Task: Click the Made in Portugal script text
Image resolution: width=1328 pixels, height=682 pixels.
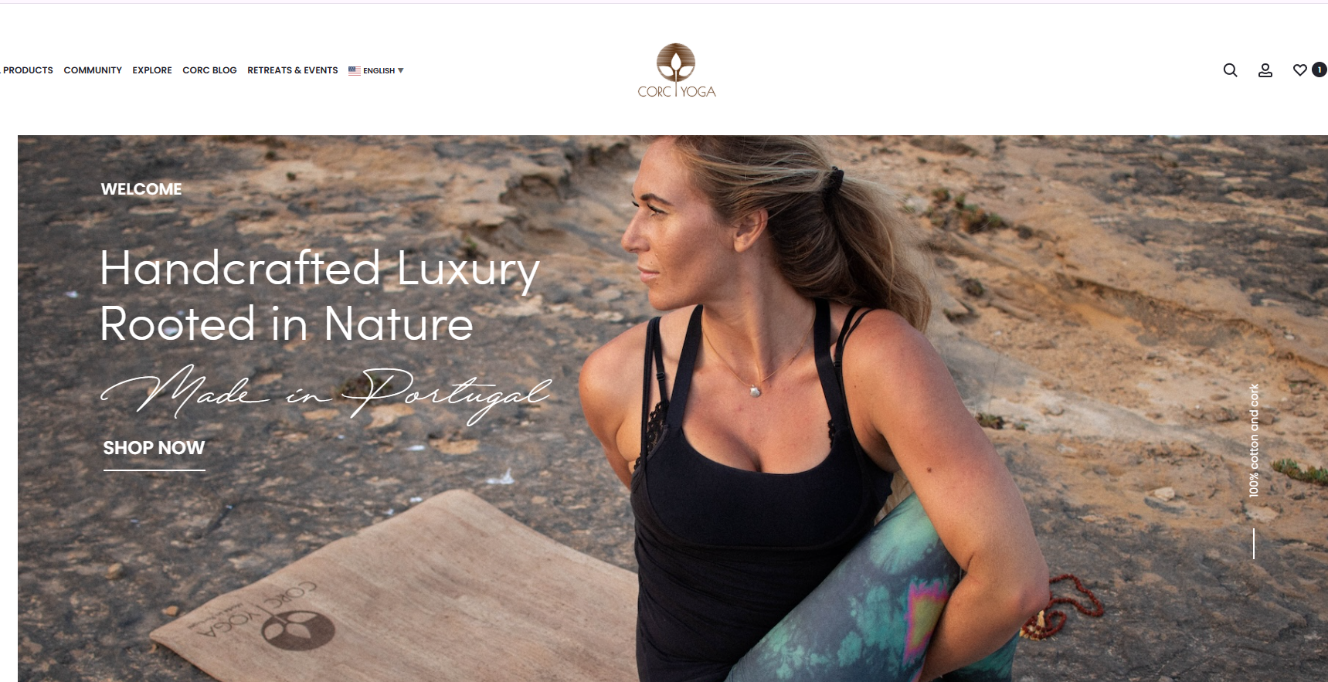Action: 325,394
